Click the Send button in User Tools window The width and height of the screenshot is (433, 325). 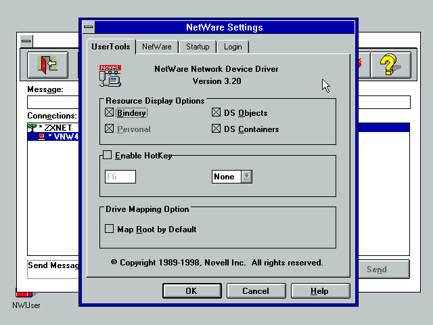point(384,269)
